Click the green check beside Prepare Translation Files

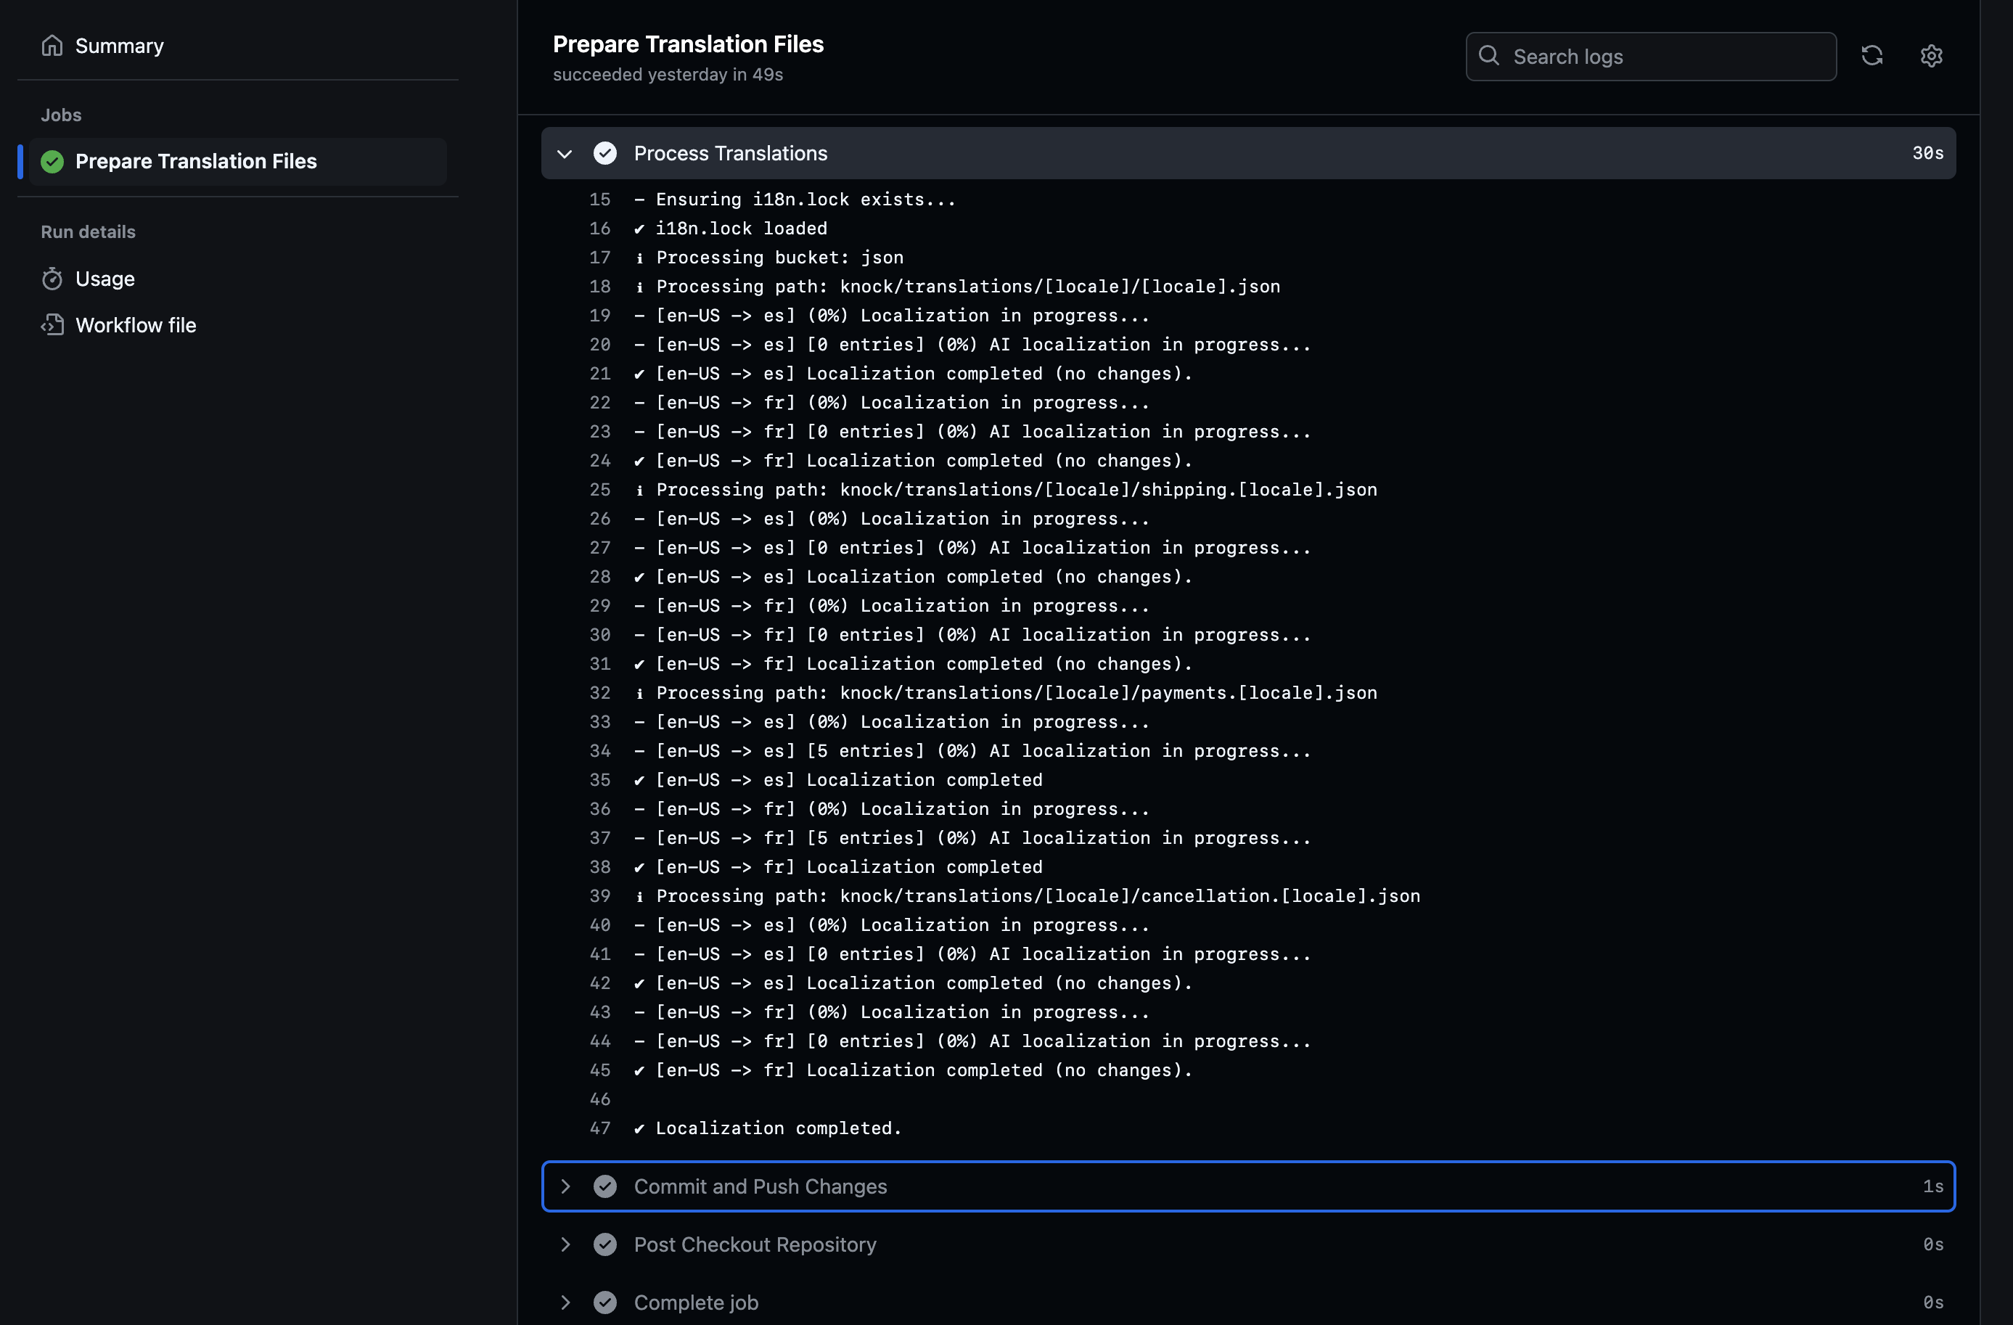pyautogui.click(x=52, y=162)
